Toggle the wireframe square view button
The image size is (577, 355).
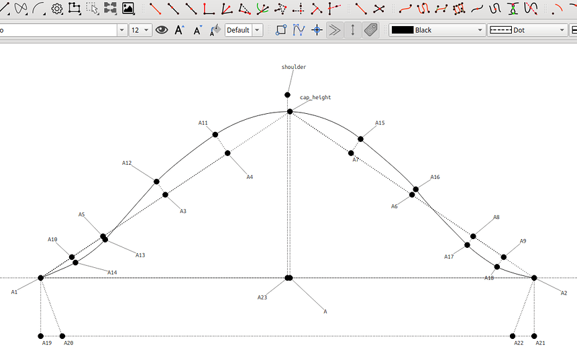click(280, 30)
